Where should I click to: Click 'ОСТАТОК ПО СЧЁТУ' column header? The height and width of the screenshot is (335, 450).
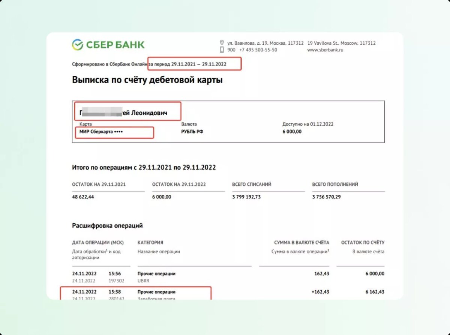363,243
